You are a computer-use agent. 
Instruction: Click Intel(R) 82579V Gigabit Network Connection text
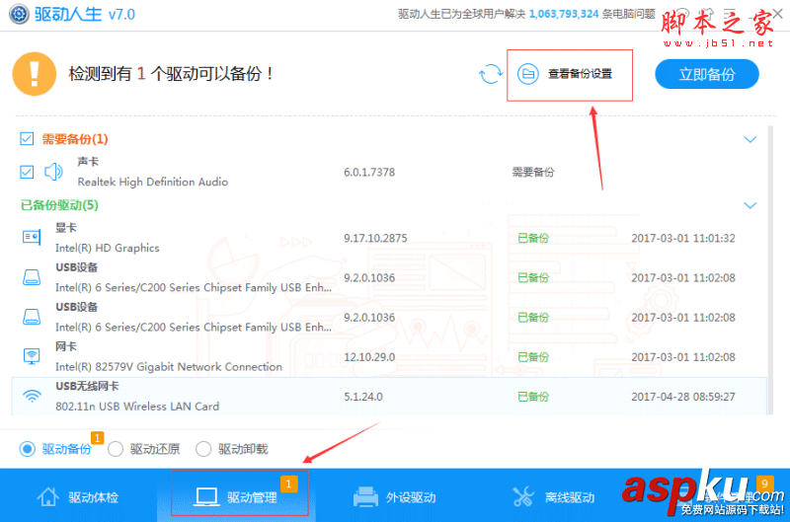click(x=169, y=366)
